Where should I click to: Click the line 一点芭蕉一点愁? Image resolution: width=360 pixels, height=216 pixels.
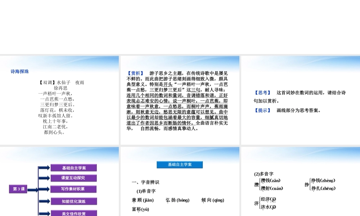pyautogui.click(x=57, y=99)
